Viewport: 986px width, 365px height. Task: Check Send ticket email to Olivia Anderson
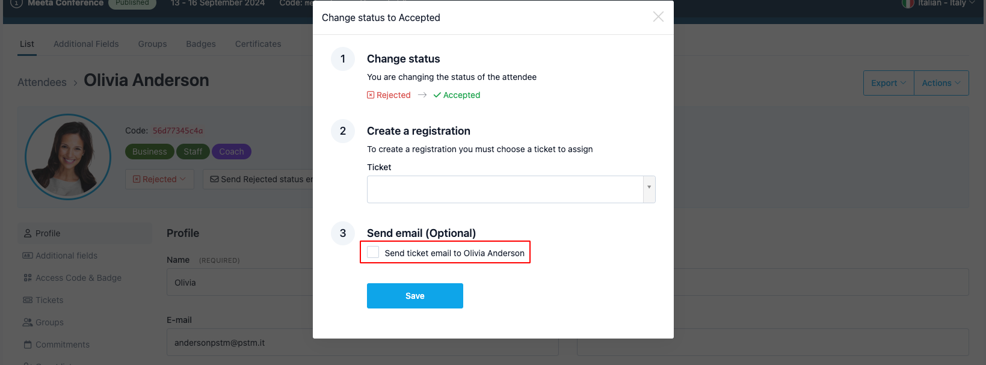373,253
